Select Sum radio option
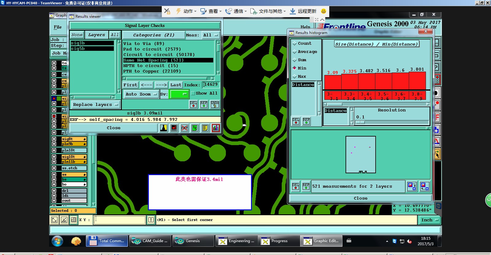The height and width of the screenshot is (255, 491). [x=295, y=60]
